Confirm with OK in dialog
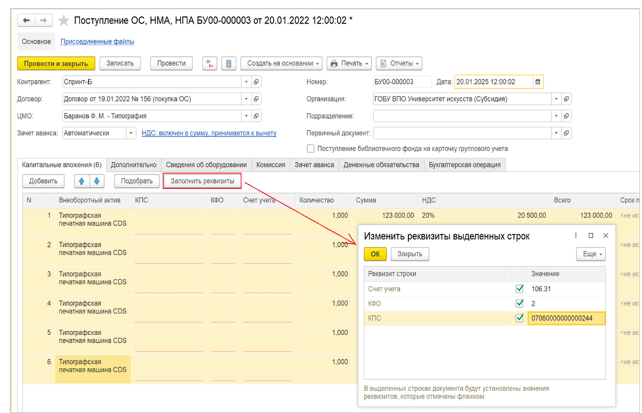Image resolution: width=642 pixels, height=413 pixels. [x=375, y=254]
